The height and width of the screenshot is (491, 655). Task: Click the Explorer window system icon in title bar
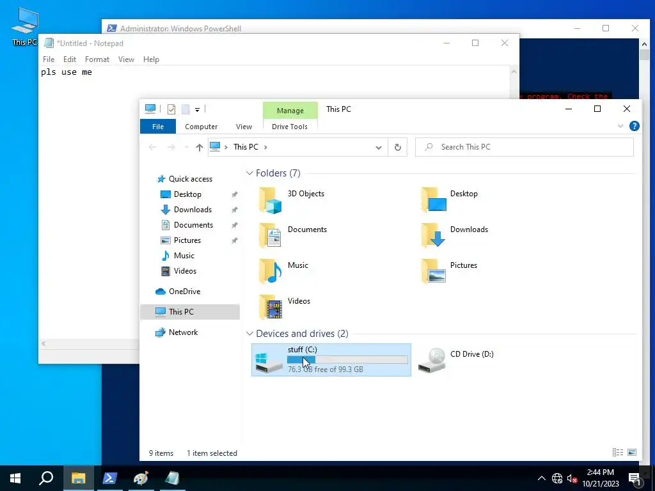[x=150, y=109]
